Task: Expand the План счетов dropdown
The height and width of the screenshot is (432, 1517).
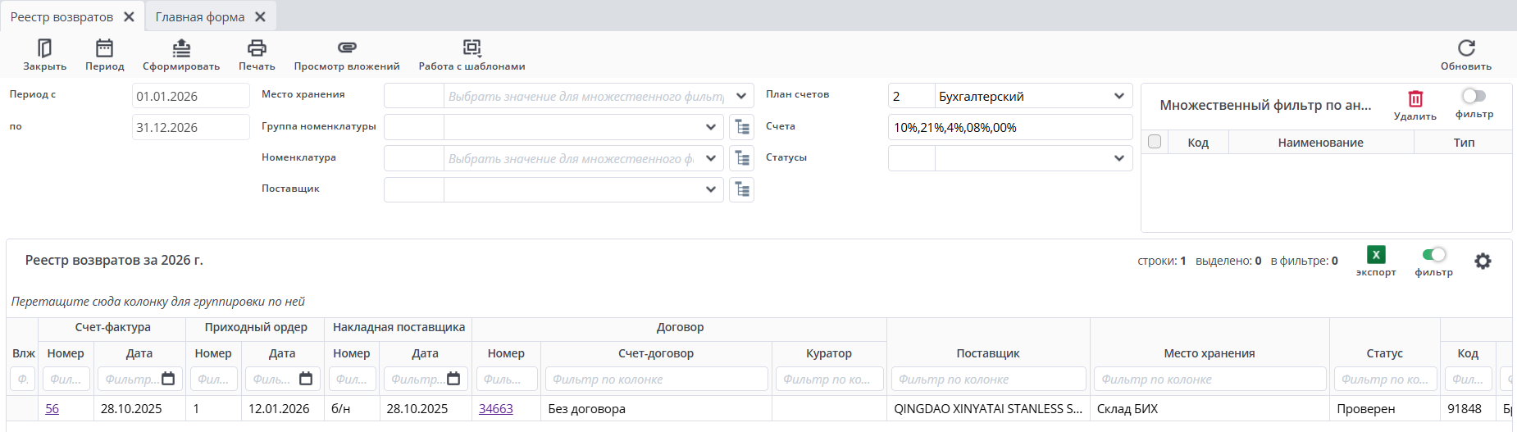Action: point(1118,96)
